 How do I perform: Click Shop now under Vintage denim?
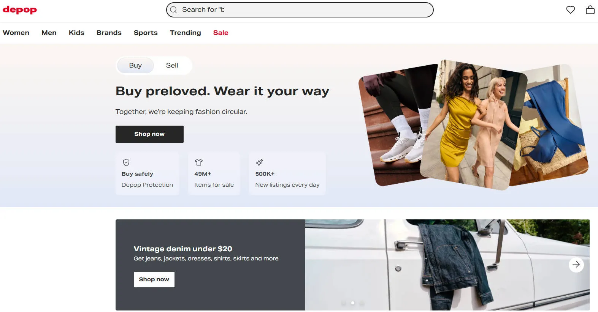154,279
